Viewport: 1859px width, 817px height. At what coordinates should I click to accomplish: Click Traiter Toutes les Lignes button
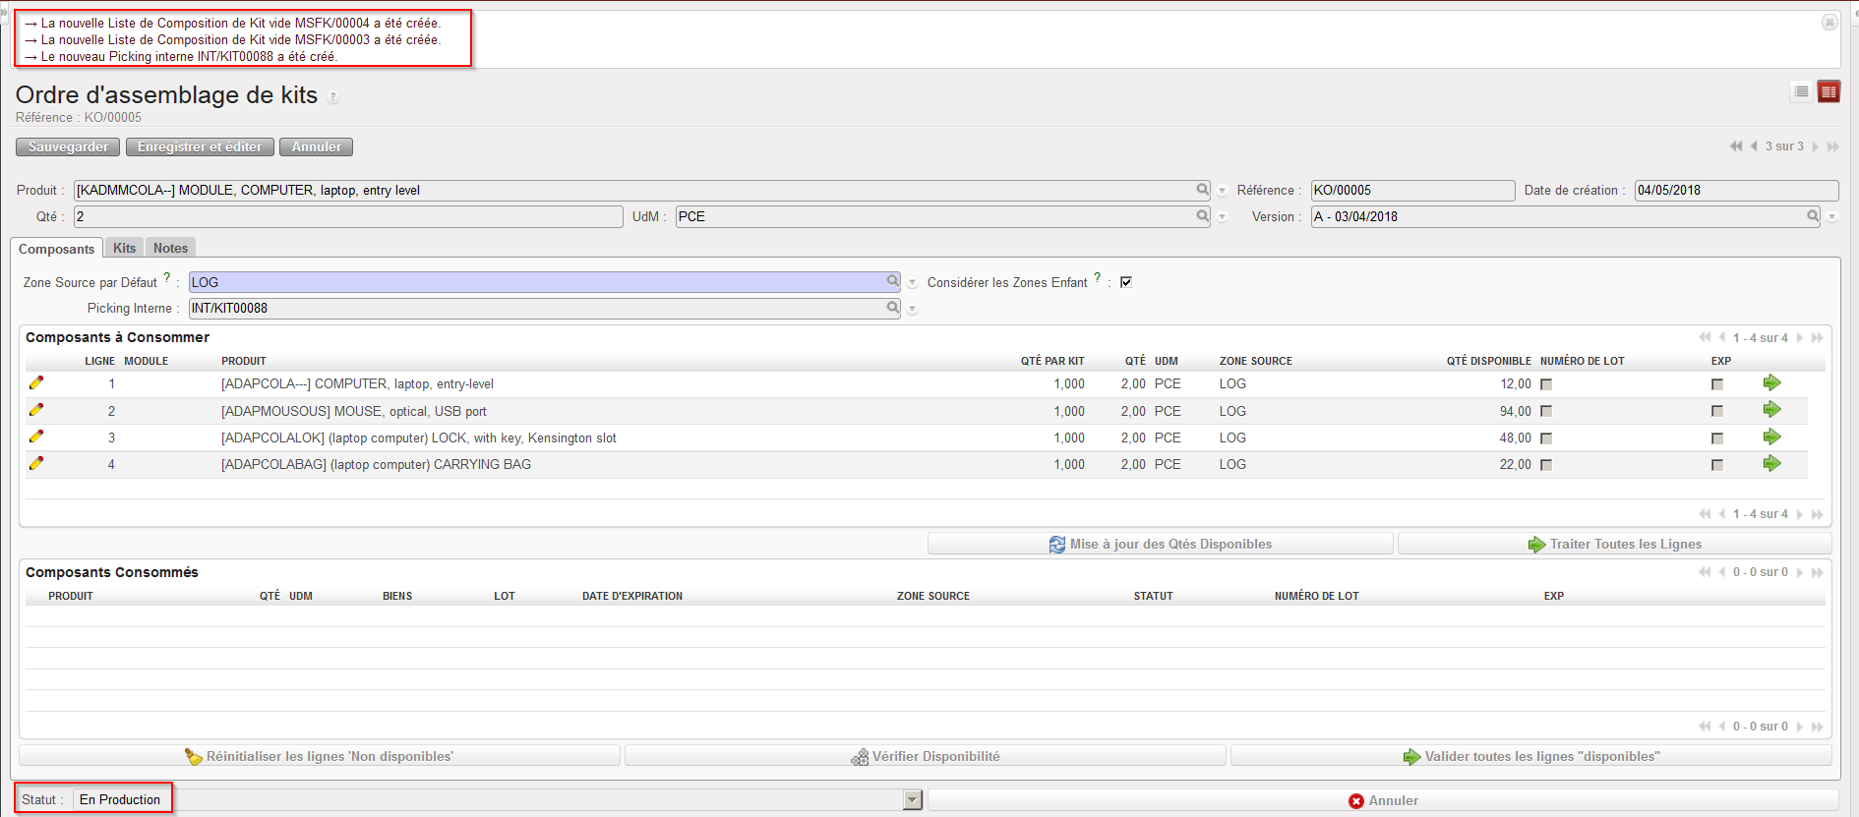coord(1614,544)
